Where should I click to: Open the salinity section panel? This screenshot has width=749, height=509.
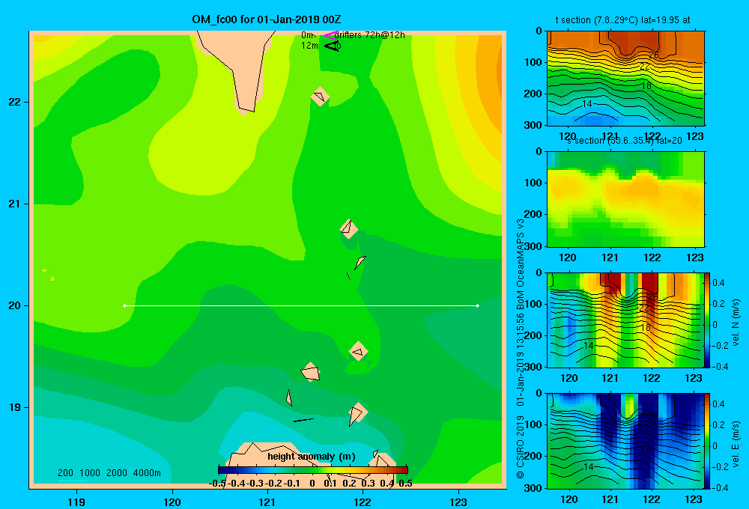coord(625,199)
